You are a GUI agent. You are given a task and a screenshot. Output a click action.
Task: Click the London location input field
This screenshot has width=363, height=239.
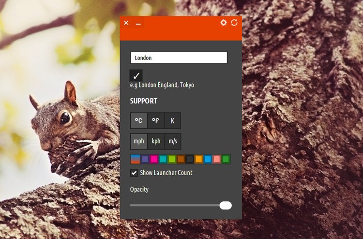click(179, 58)
